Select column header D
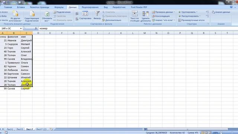Image resolution: width=238 pixels, height=134 pixels. (38, 33)
